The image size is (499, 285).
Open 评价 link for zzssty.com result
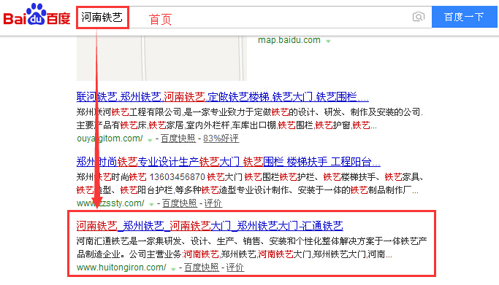pyautogui.click(x=213, y=203)
